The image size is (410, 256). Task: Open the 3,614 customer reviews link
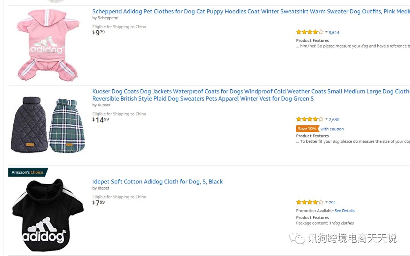point(334,33)
